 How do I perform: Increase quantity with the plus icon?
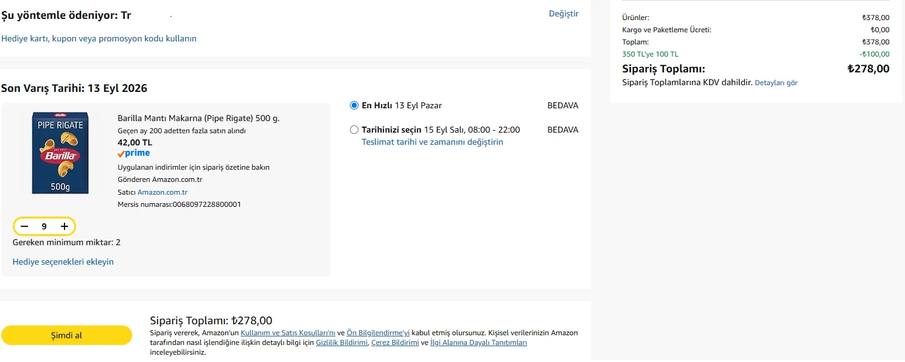pos(65,226)
